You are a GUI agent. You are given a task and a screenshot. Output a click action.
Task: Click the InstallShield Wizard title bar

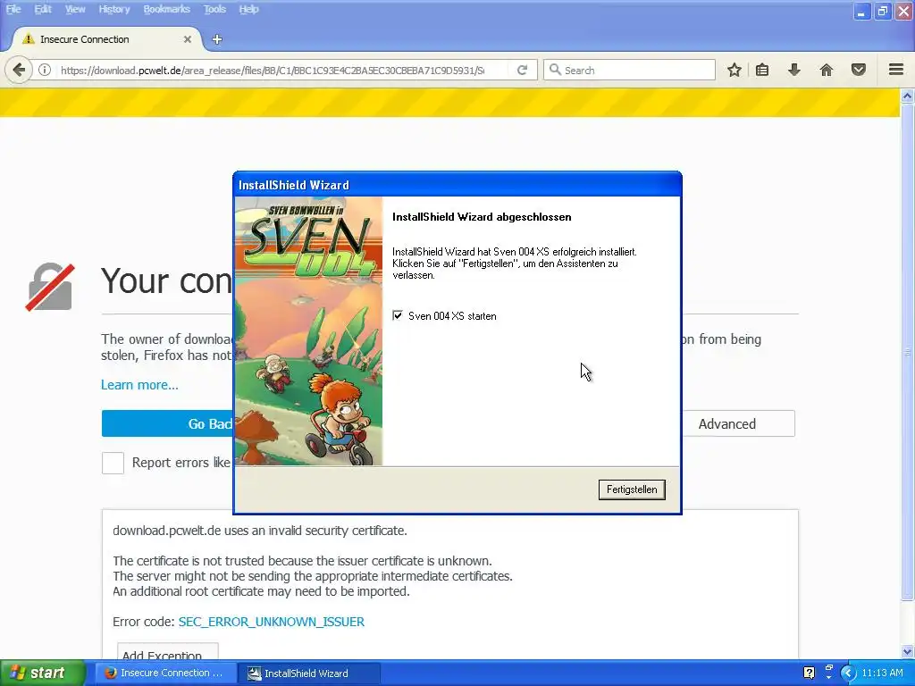tap(457, 184)
